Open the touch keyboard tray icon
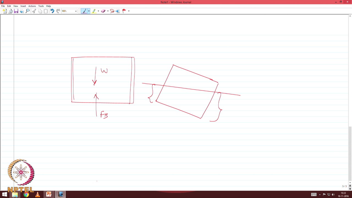 point(314,194)
